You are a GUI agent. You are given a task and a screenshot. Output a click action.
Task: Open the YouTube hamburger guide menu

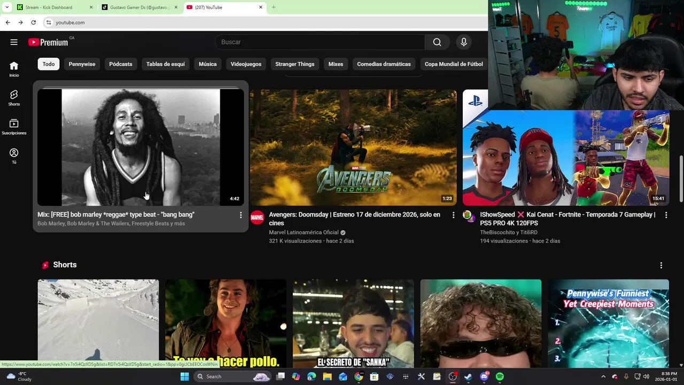14,42
